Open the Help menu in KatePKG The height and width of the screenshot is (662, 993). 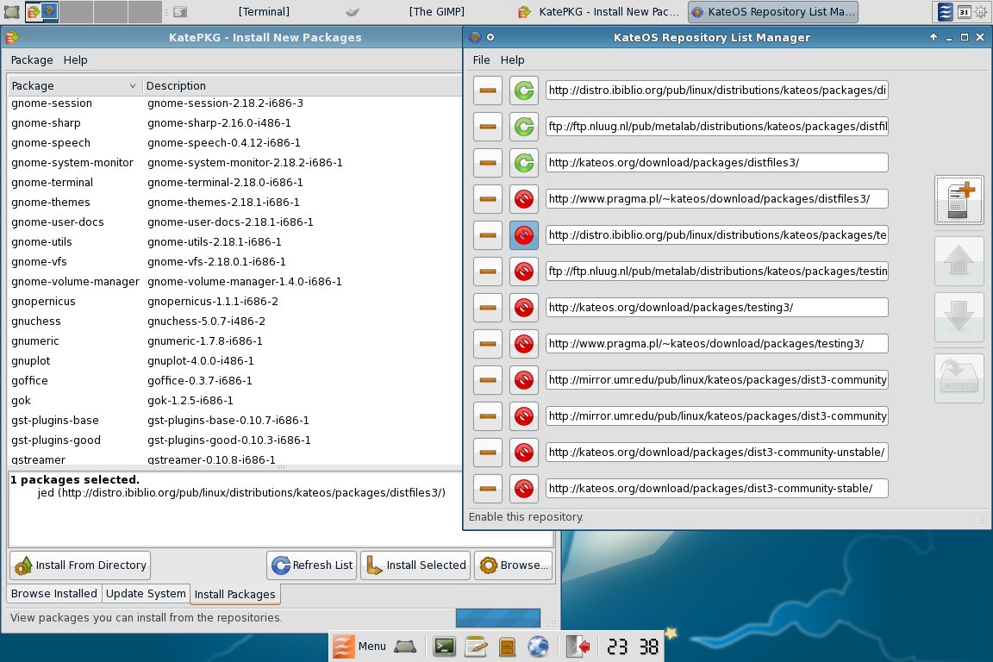(x=75, y=60)
